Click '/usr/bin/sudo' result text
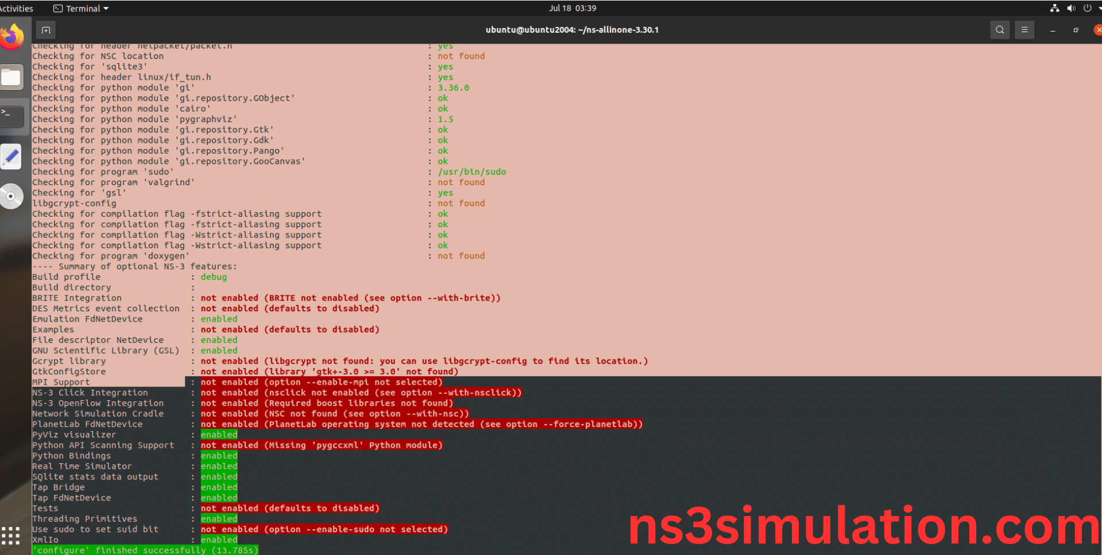 (x=472, y=172)
